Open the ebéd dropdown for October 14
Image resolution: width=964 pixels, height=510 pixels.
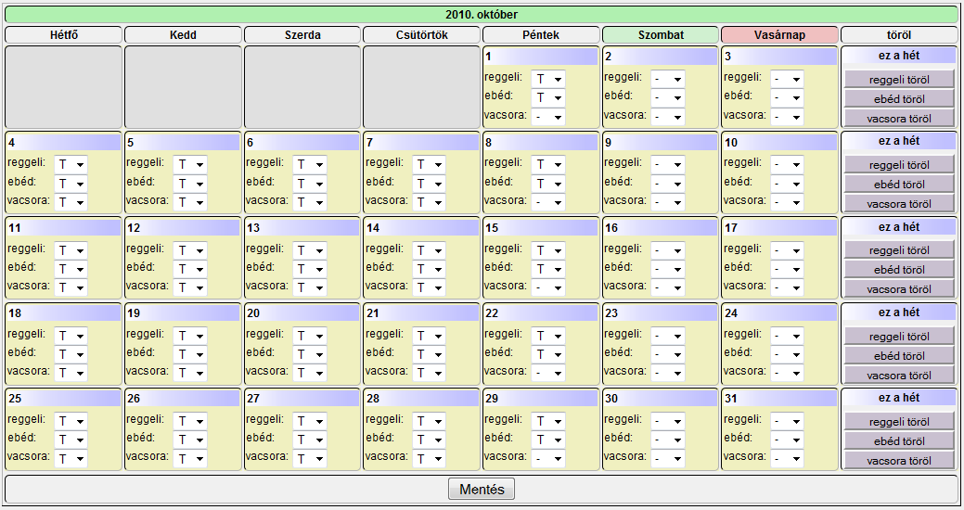pyautogui.click(x=429, y=269)
